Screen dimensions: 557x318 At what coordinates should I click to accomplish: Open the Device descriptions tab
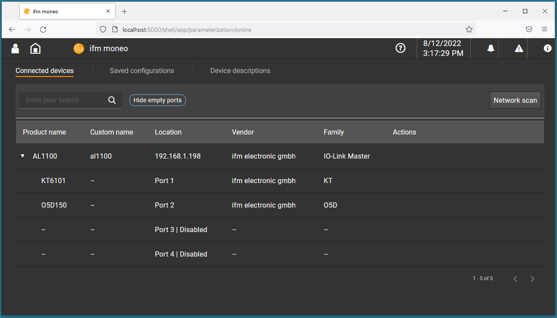pos(240,70)
